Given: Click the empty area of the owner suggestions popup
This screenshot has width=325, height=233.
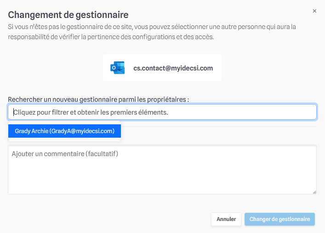Looking at the screenshot, I should pyautogui.click(x=64, y=140).
